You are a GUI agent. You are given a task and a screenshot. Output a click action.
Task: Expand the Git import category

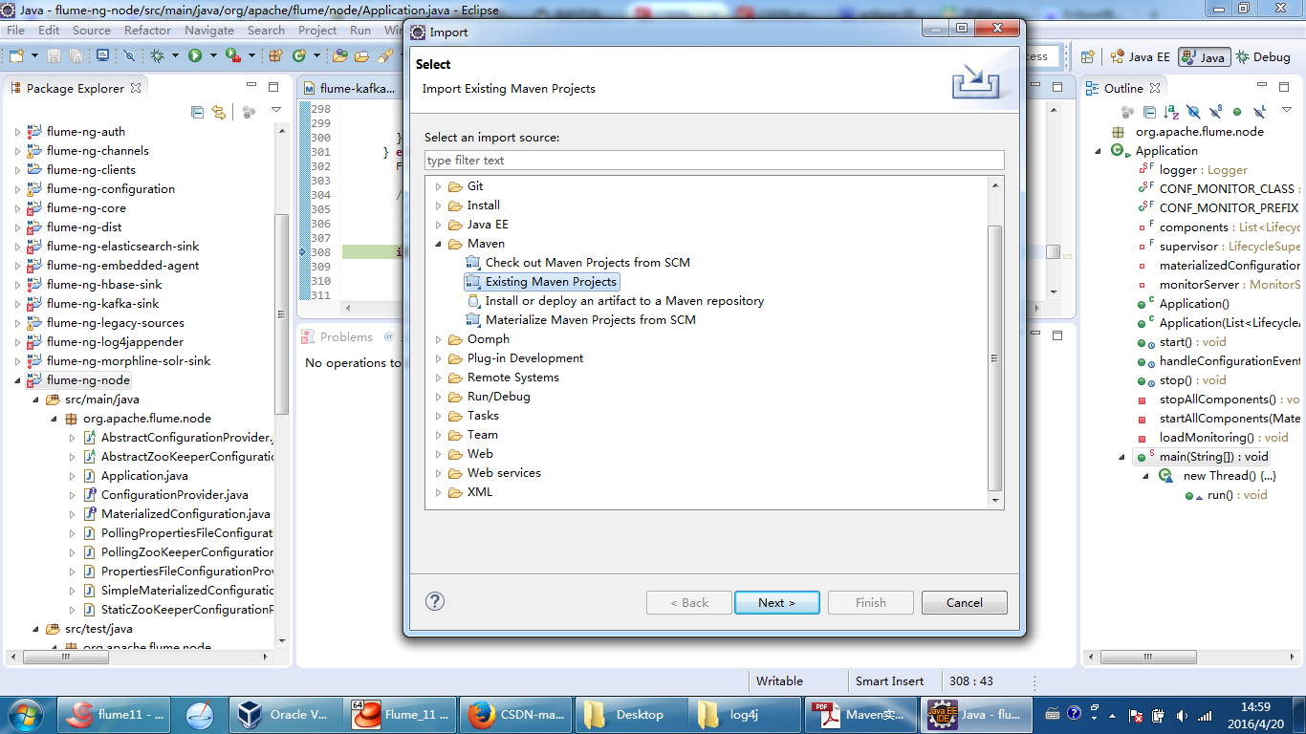pos(439,186)
